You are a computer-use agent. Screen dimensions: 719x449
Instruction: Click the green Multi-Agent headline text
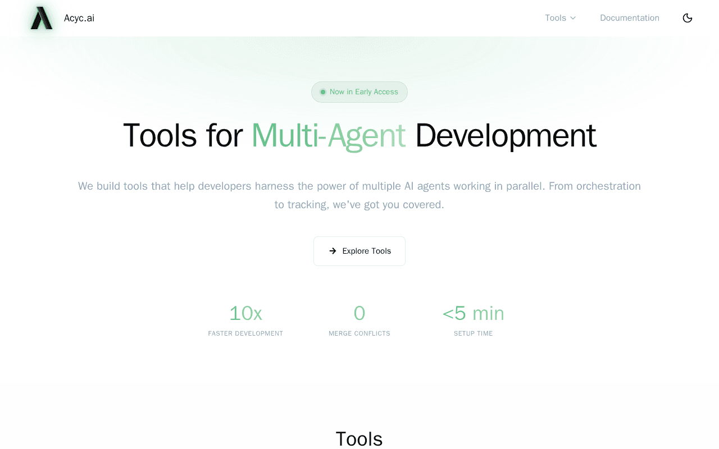tap(329, 135)
